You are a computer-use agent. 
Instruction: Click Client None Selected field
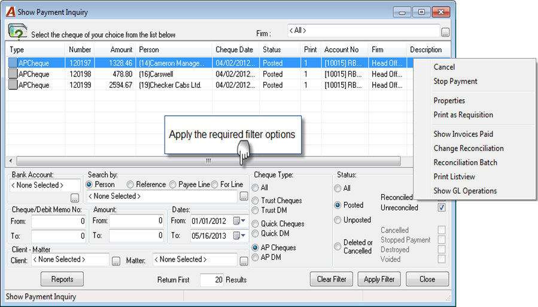(71, 259)
